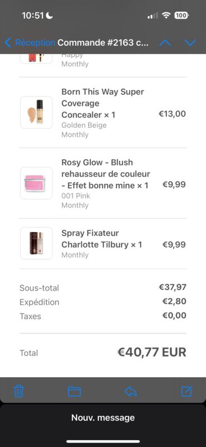The image size is (206, 447).
Task: Tap the Nouv. message draft bar
Action: [103, 417]
